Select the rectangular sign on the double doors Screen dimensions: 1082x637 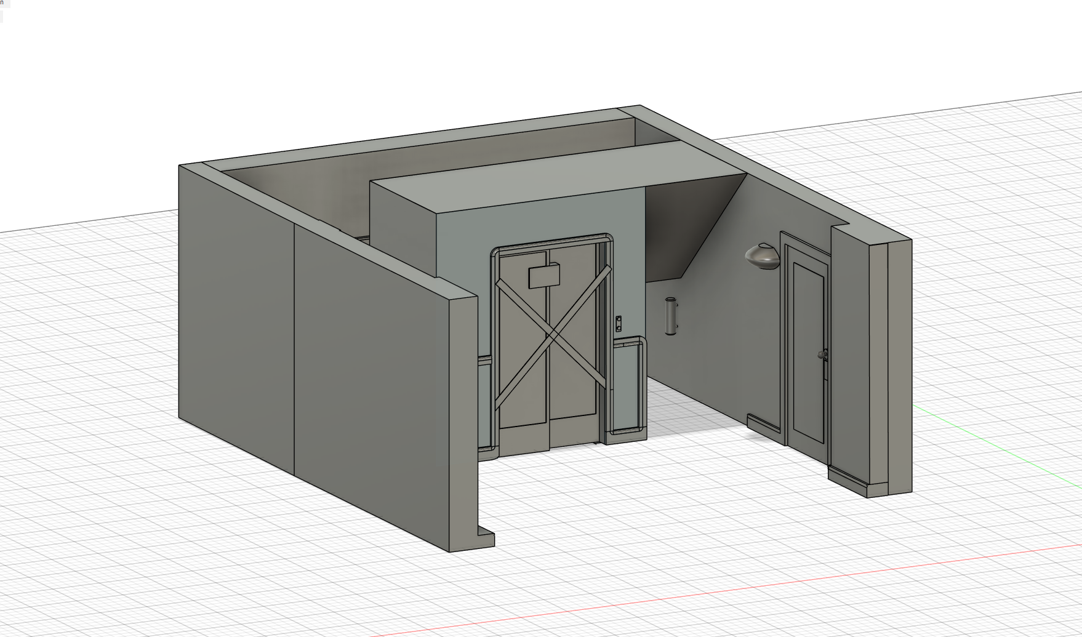point(543,276)
